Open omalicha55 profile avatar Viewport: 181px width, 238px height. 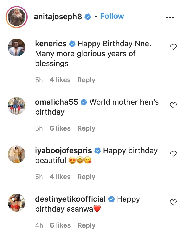(17, 106)
